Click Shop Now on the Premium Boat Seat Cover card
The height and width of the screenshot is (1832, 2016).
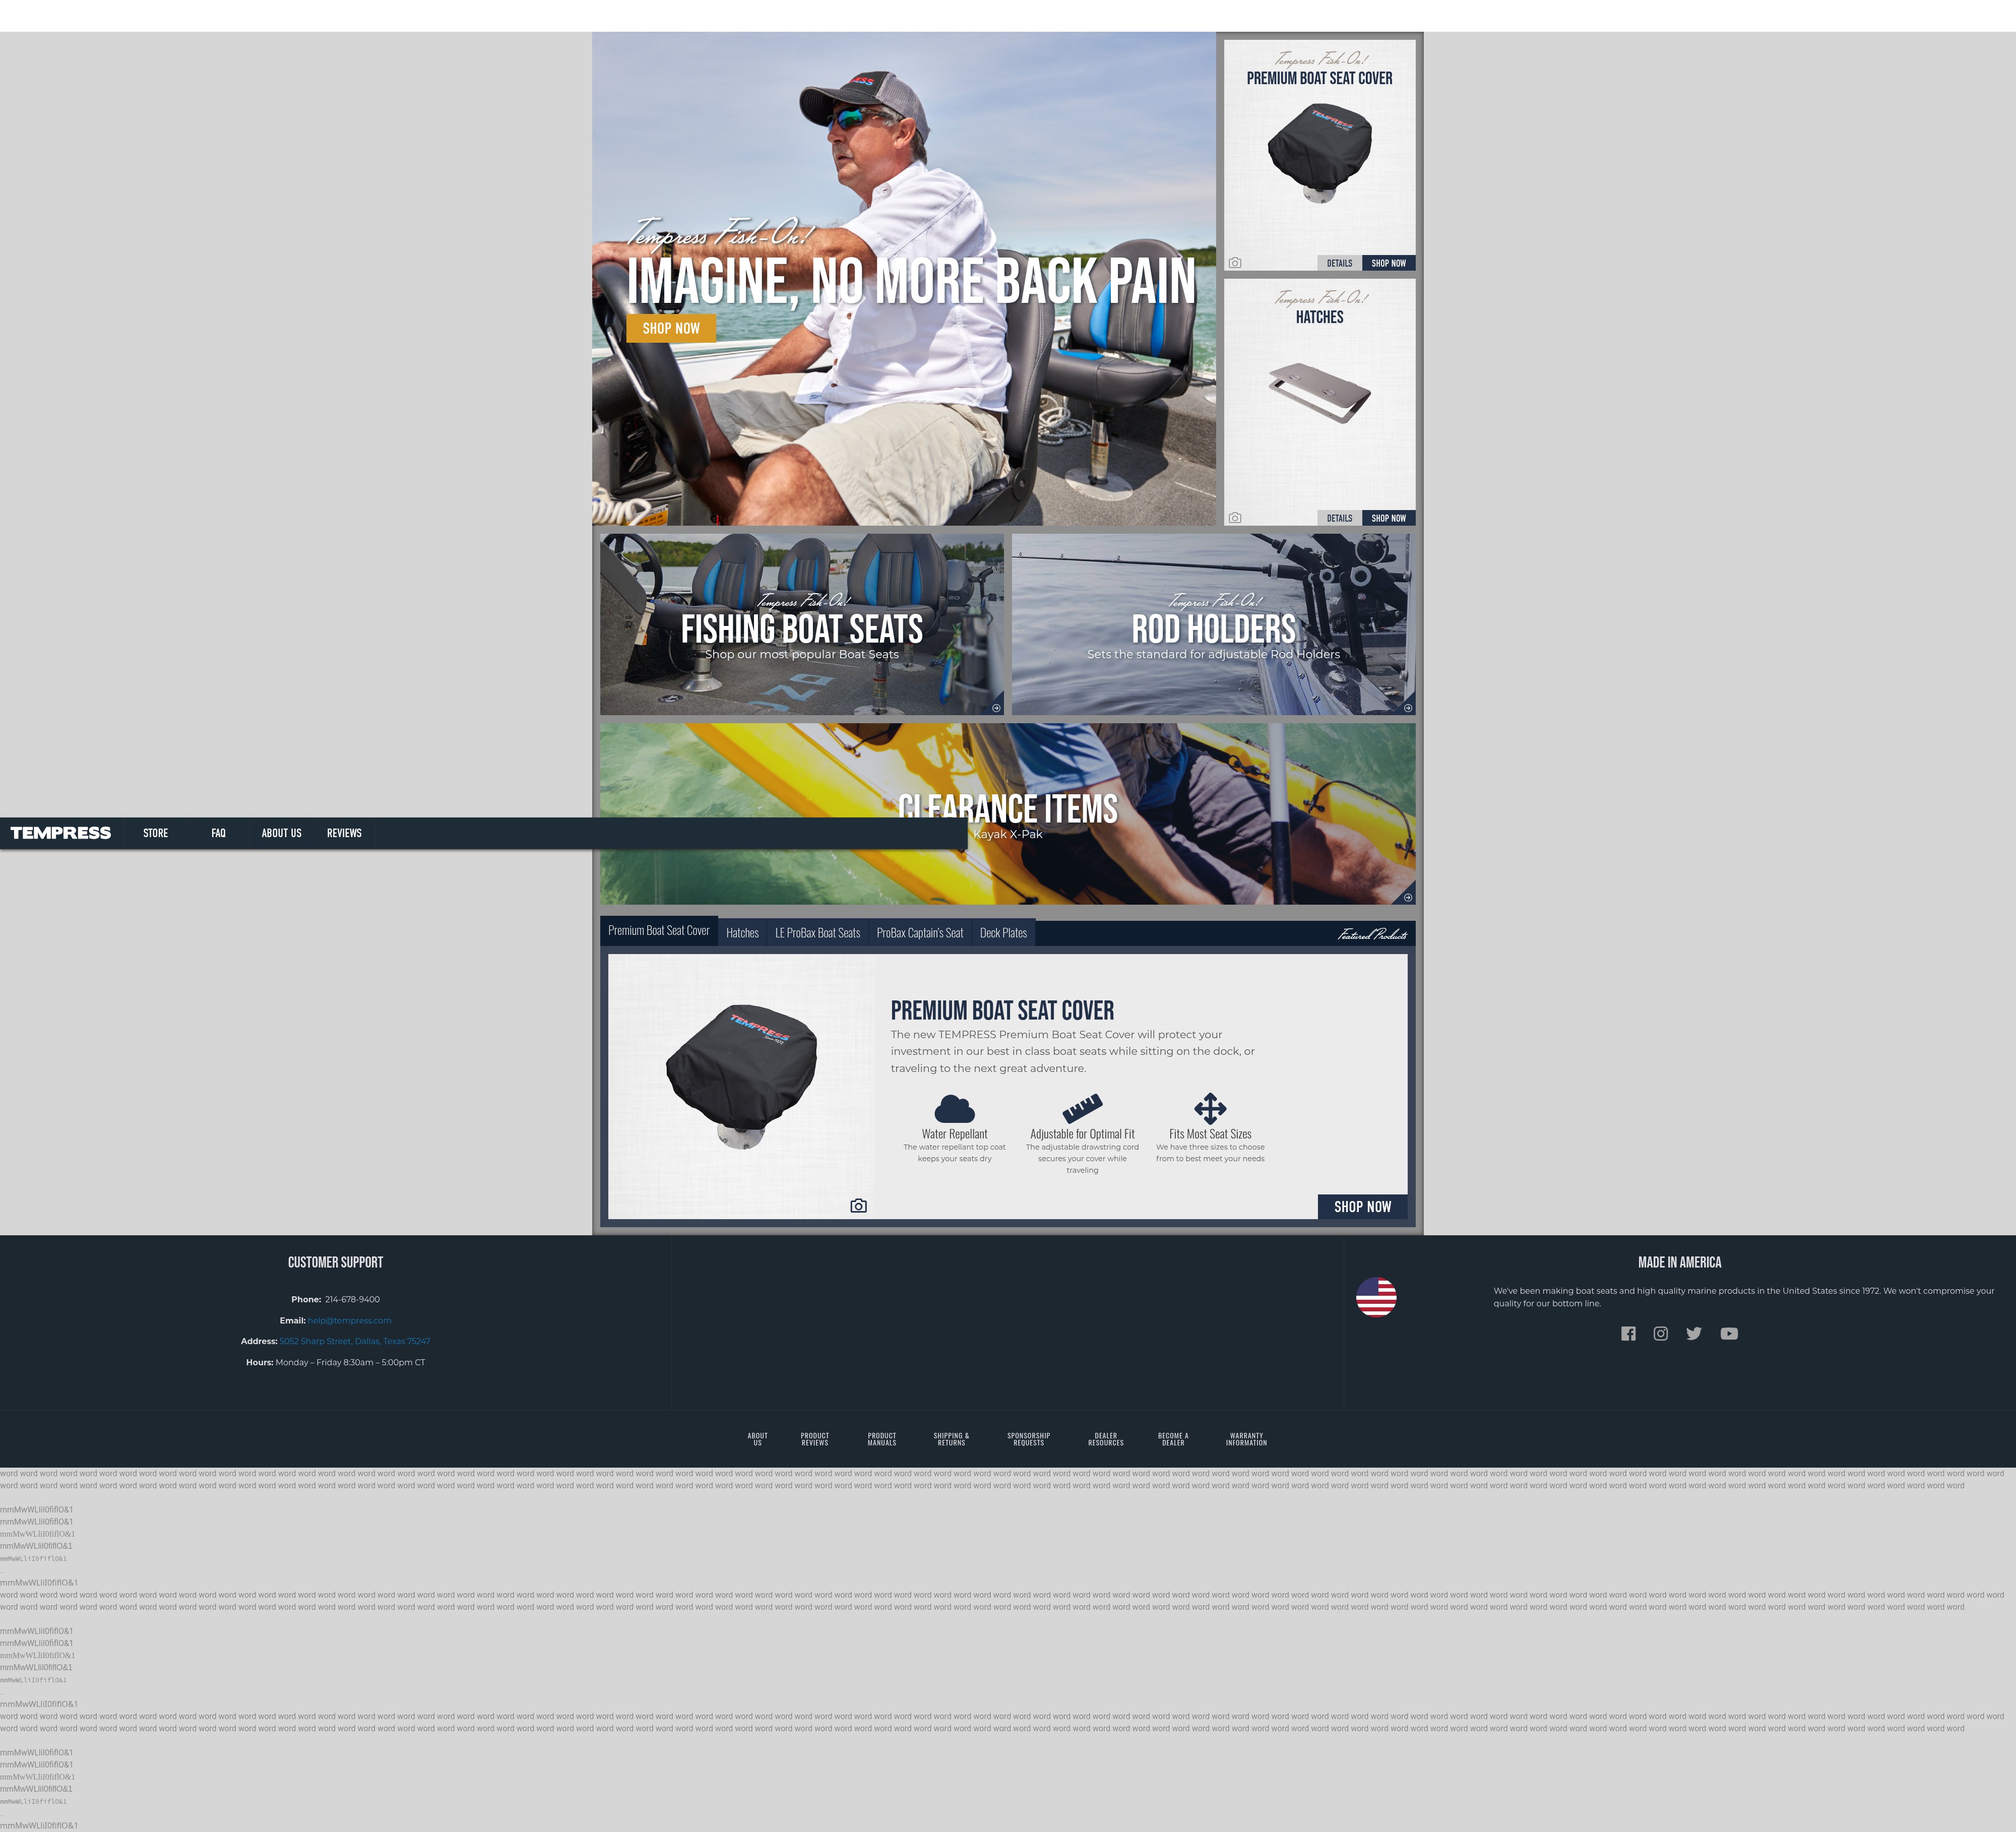[x=1388, y=263]
